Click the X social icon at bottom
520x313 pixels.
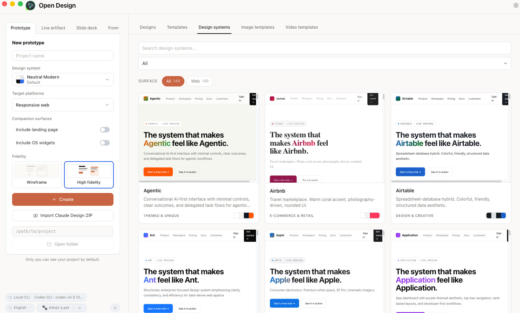[115, 308]
